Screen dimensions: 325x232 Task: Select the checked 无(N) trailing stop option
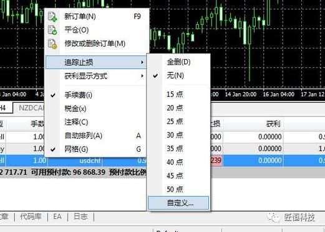178,75
